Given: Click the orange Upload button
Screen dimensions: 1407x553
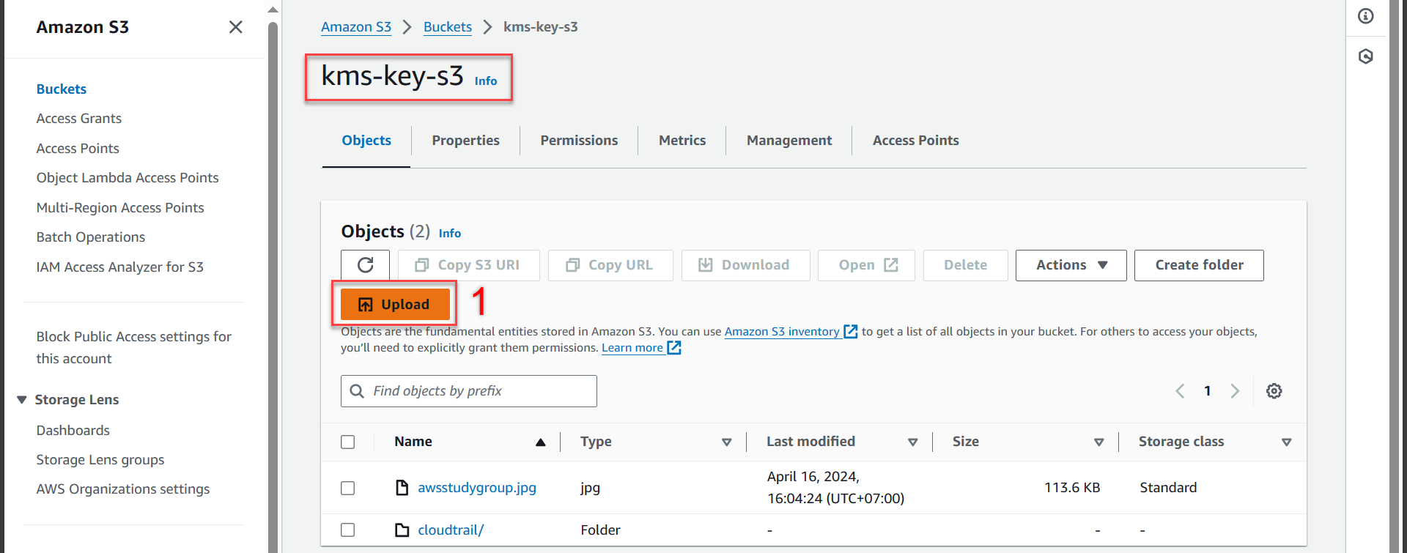Looking at the screenshot, I should point(394,305).
